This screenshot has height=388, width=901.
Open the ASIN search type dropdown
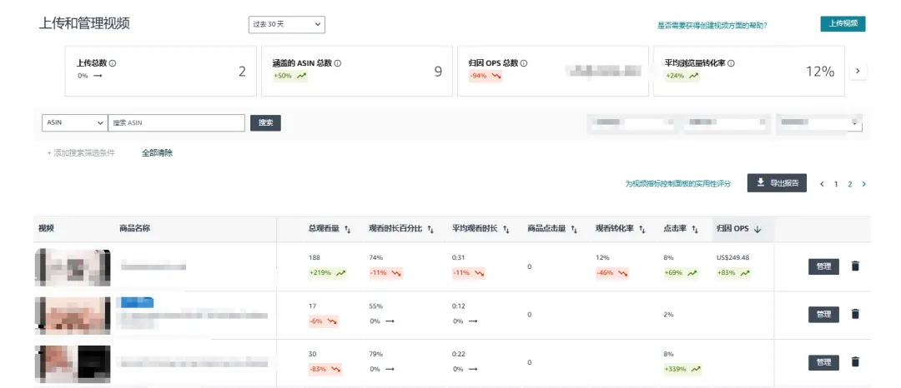74,122
